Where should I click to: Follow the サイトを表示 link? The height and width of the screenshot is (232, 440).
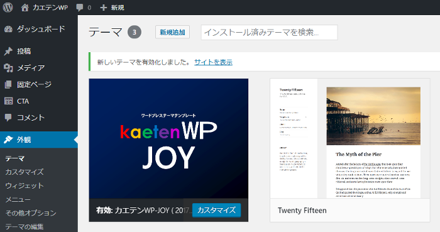point(213,62)
